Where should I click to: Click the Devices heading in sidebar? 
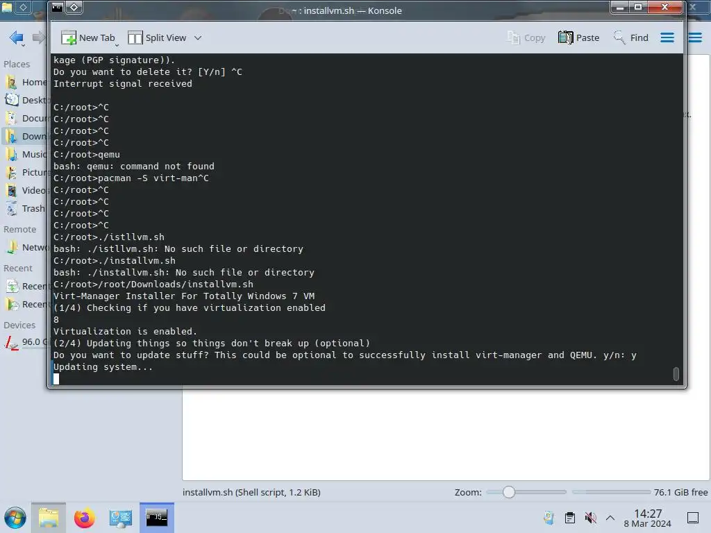point(19,325)
